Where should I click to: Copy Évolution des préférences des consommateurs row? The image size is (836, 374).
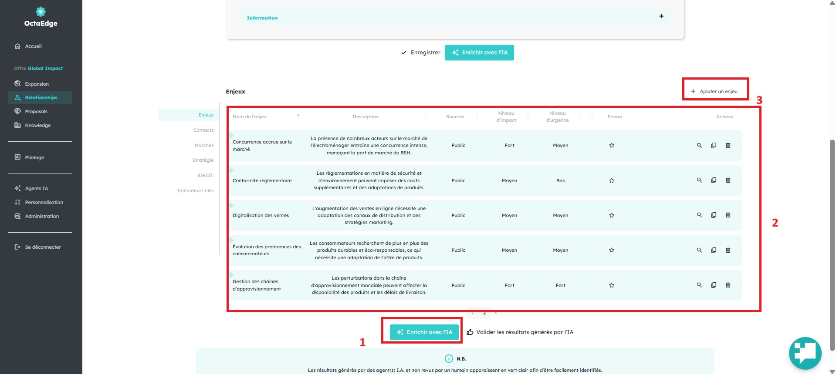coord(714,250)
